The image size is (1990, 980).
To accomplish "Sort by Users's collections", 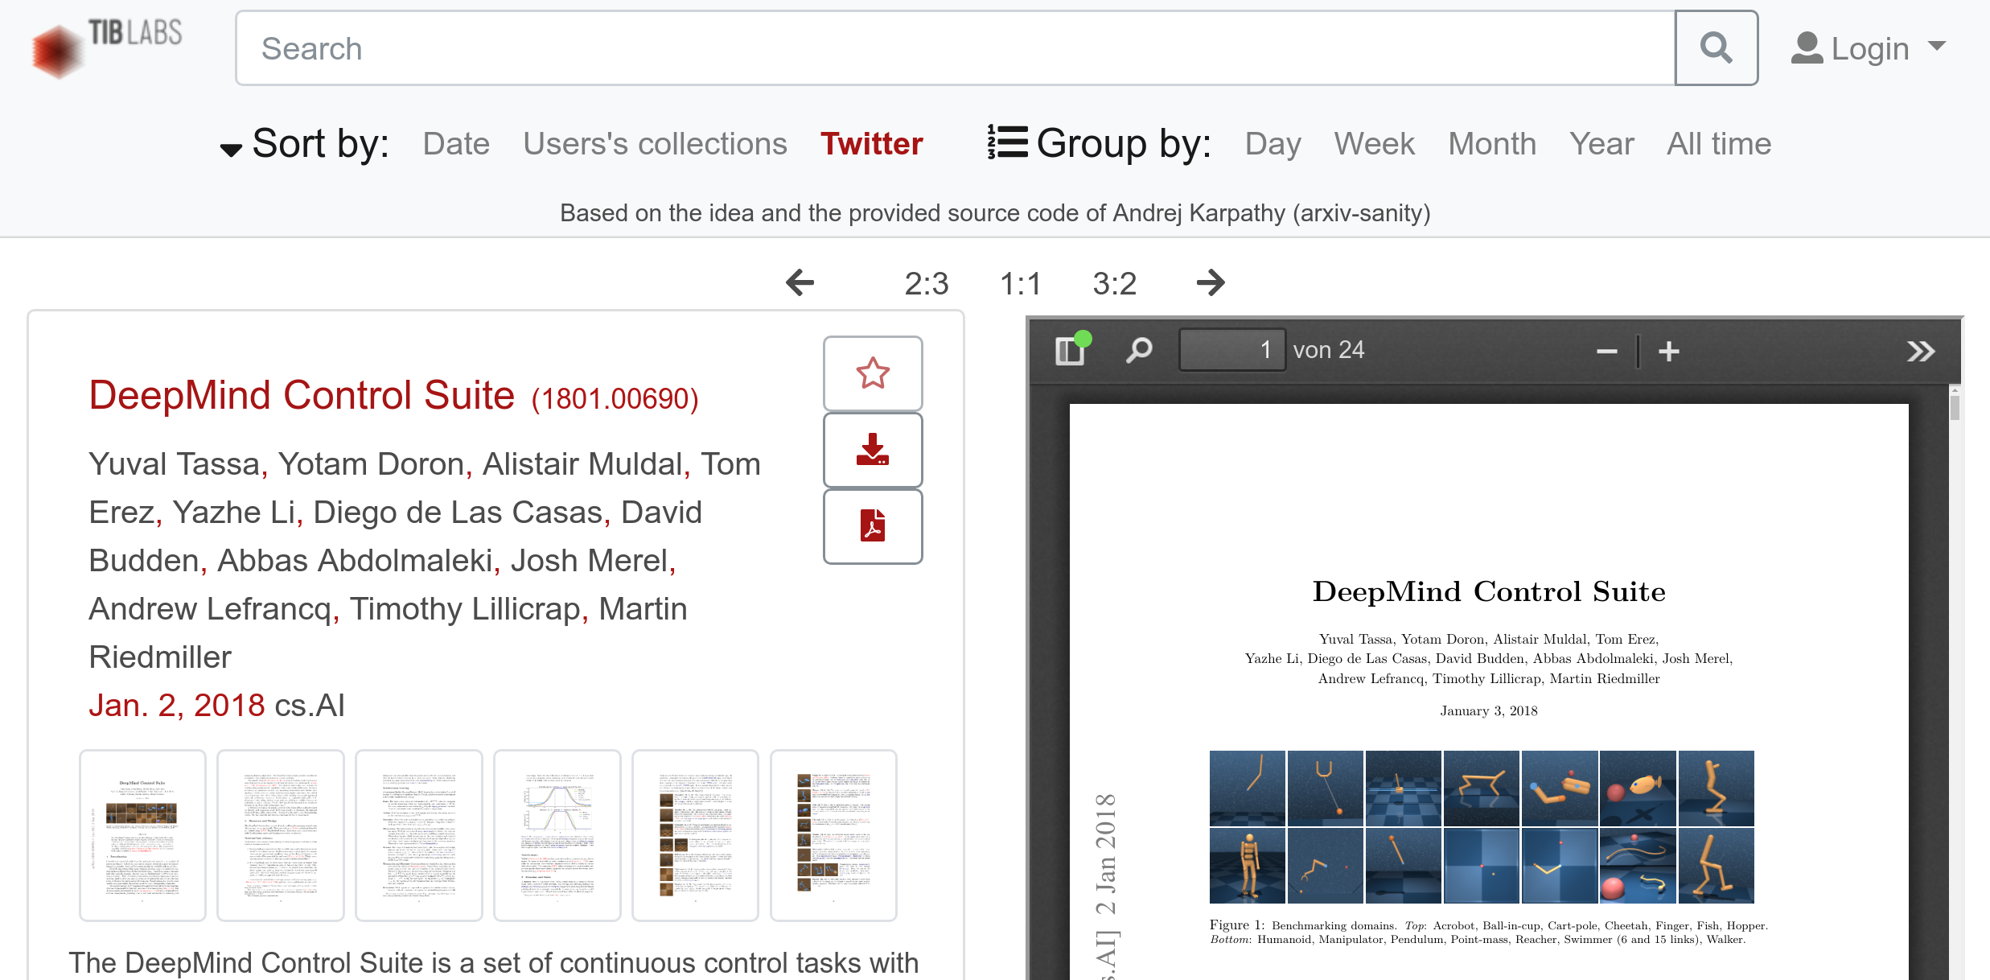I will [x=655, y=144].
